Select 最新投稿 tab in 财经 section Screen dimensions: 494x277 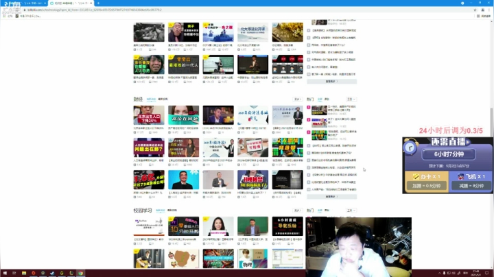click(x=163, y=99)
